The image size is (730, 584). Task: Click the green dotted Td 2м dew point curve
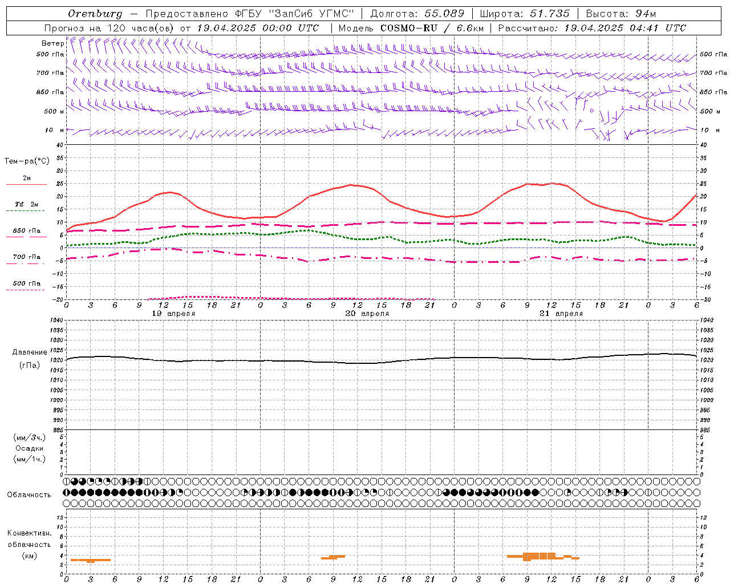(x=381, y=238)
